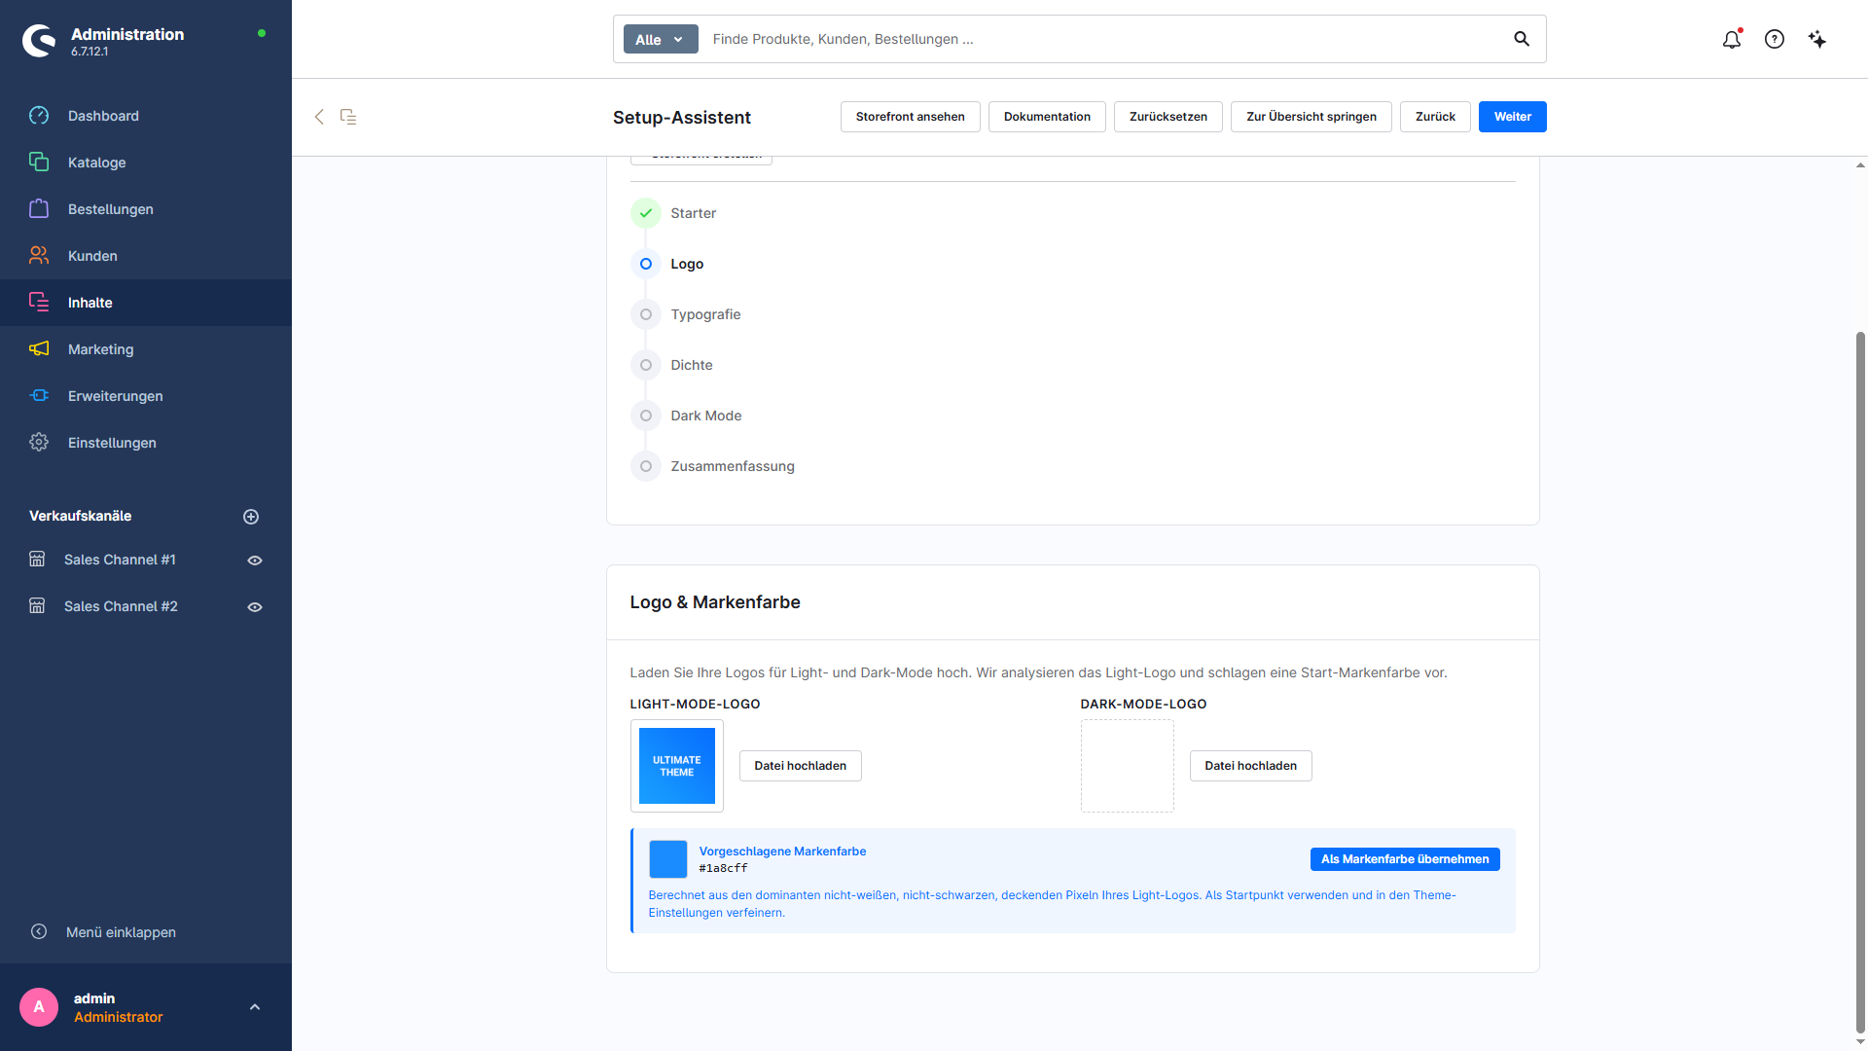The height and width of the screenshot is (1051, 1868).
Task: Select the Typografie step
Action: click(686, 314)
